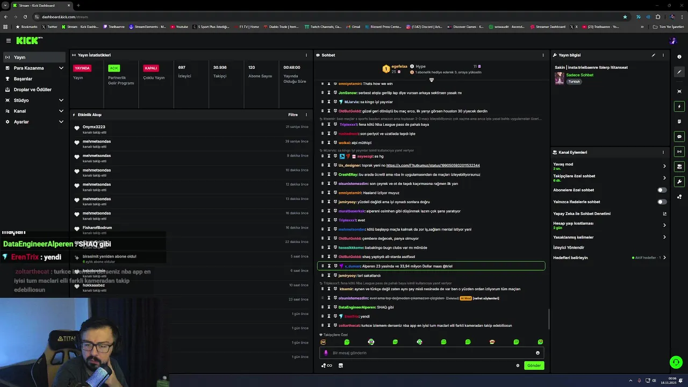Click the focus frame icon in the right sidebar
The image size is (688, 387).
679,91
